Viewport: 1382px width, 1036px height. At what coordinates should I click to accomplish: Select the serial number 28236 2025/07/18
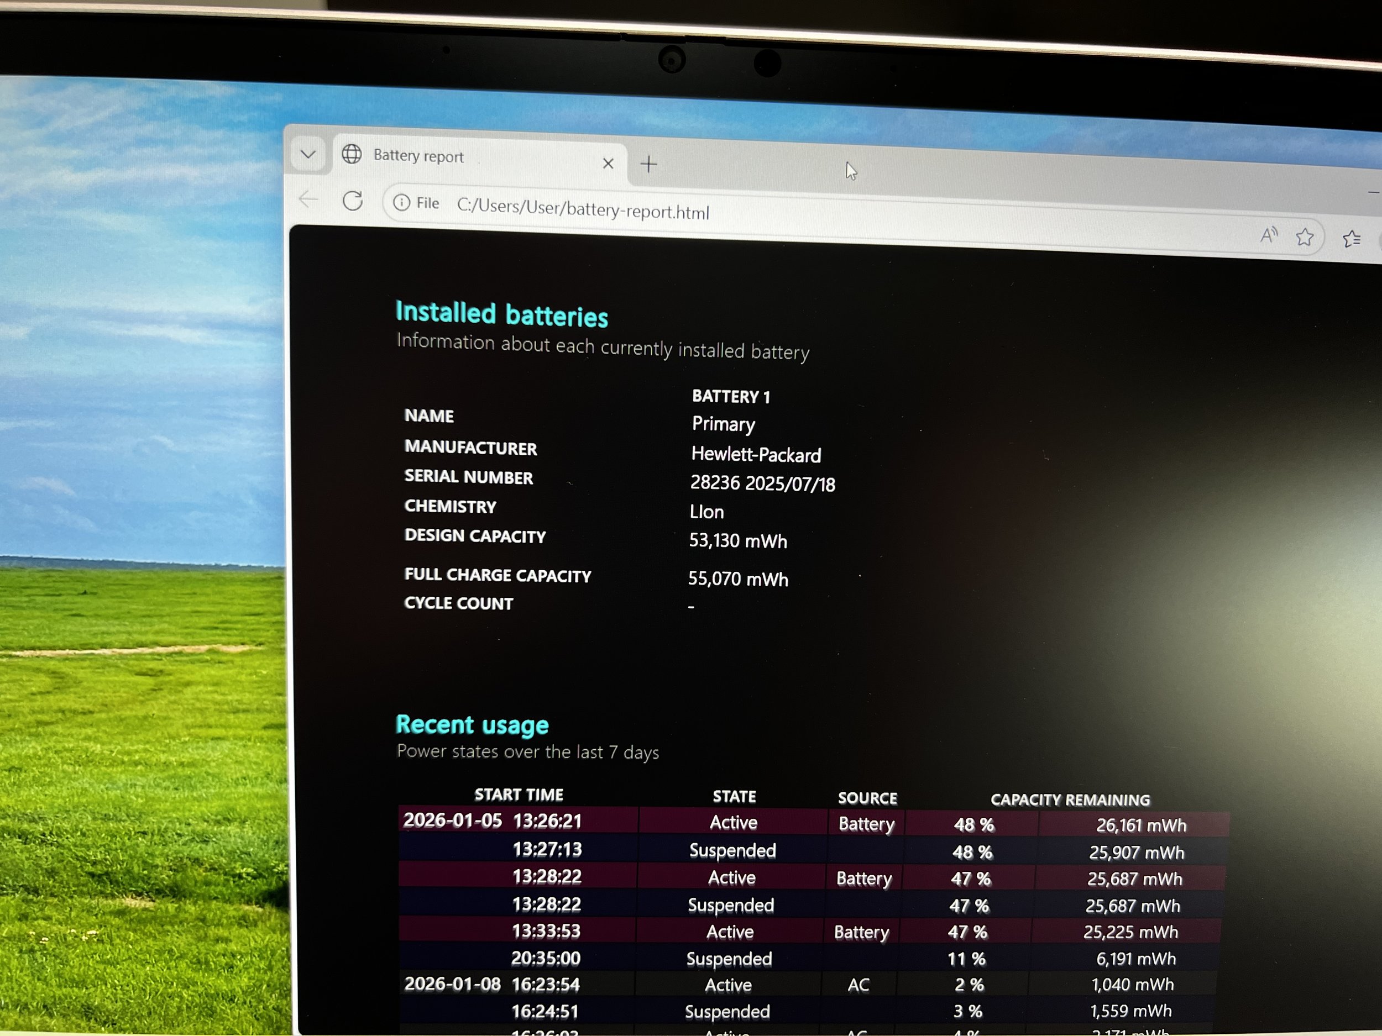[762, 483]
